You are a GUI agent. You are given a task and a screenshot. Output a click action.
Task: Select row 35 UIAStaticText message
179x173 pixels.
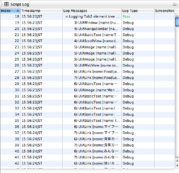[x=97, y=121]
